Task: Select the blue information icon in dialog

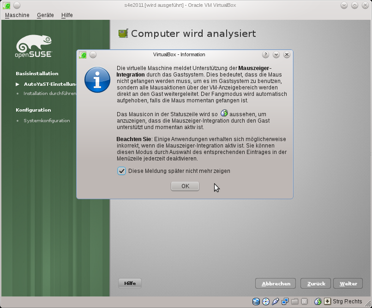Action: [x=97, y=80]
